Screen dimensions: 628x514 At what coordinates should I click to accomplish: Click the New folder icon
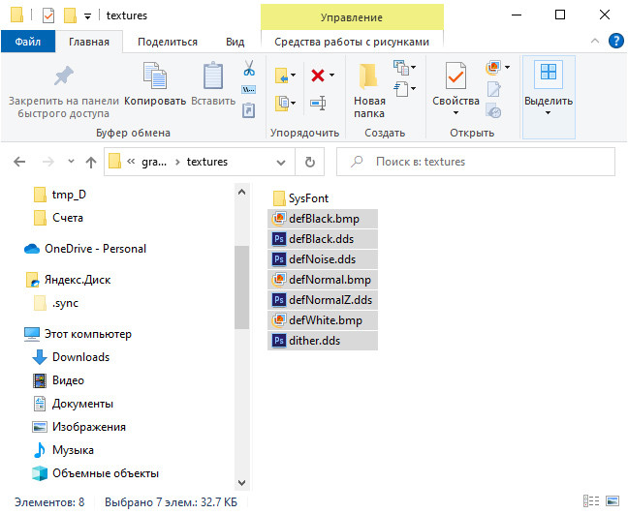click(x=368, y=76)
